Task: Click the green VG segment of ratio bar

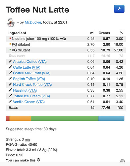Action: 65,119
